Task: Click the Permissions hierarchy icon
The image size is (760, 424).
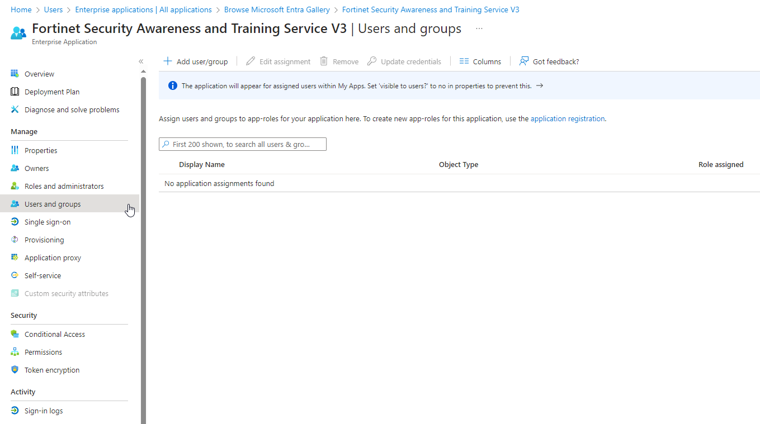Action: (x=15, y=352)
